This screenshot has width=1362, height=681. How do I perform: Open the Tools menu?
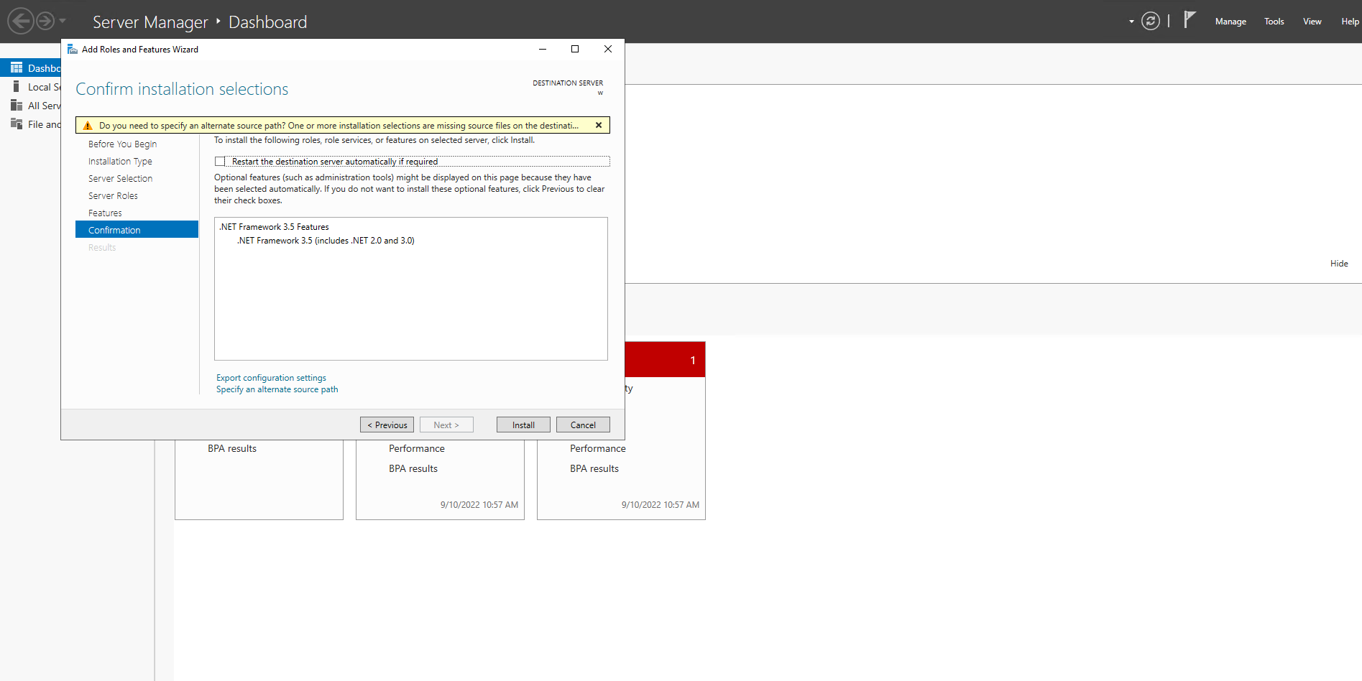tap(1274, 22)
